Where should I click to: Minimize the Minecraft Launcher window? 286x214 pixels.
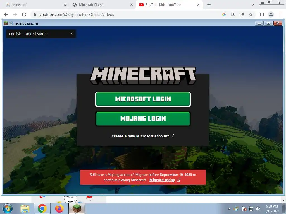pos(259,23)
